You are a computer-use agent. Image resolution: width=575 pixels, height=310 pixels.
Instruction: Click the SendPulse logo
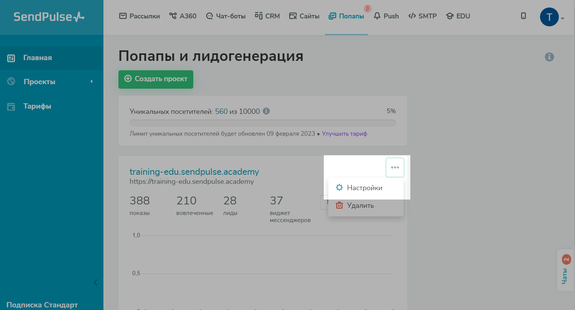(49, 17)
